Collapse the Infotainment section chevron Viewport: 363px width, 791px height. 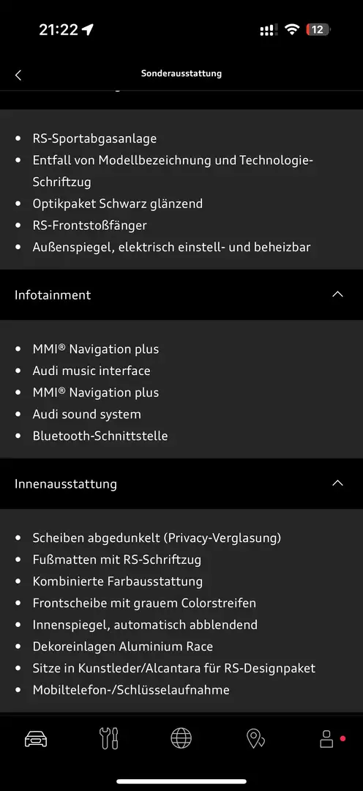(x=338, y=294)
